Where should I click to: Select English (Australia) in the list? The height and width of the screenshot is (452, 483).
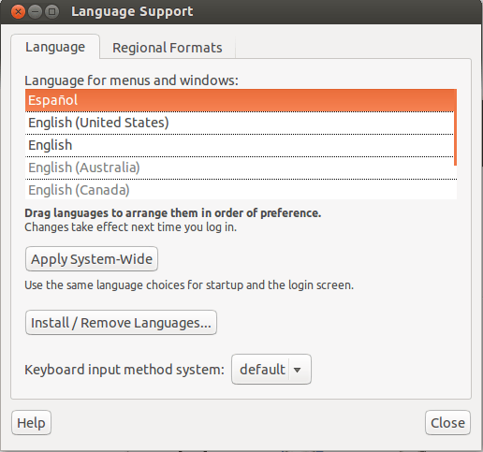point(241,168)
